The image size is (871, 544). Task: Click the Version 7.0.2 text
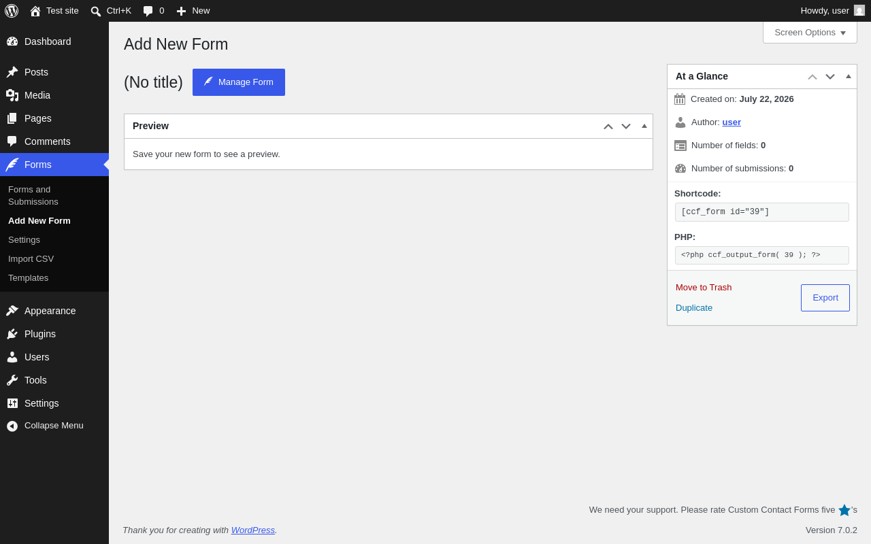pos(832,530)
